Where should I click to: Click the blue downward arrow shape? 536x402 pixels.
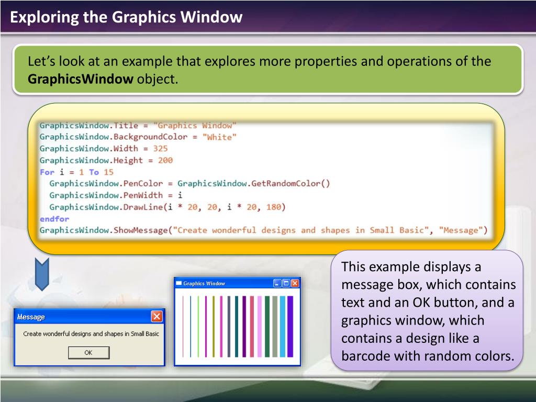tap(42, 274)
